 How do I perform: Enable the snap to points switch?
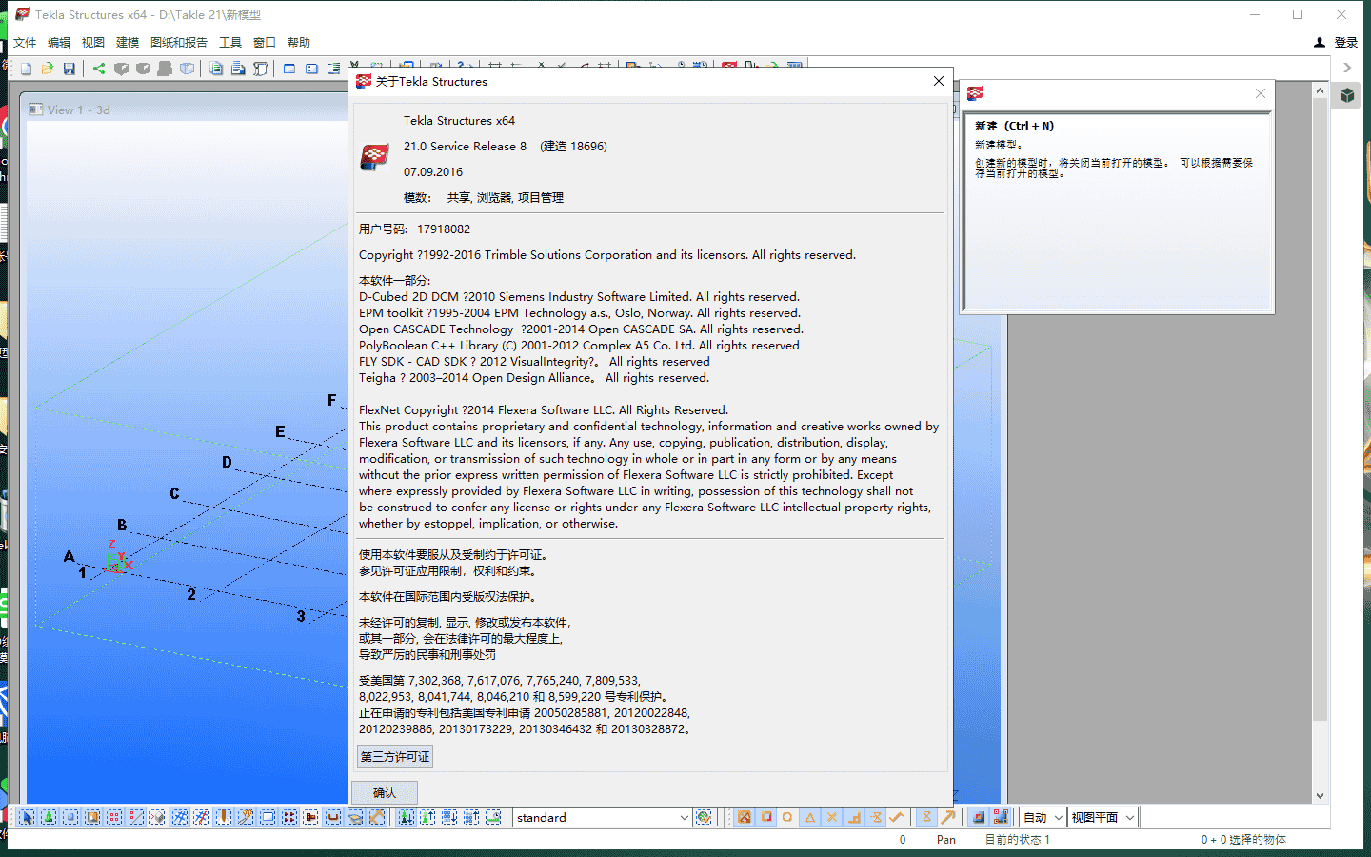(744, 817)
